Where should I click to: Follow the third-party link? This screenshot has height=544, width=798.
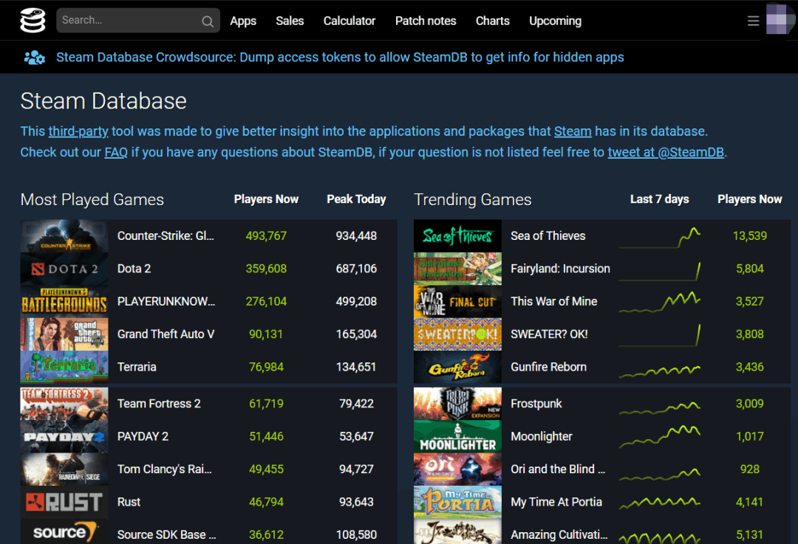pyautogui.click(x=78, y=131)
